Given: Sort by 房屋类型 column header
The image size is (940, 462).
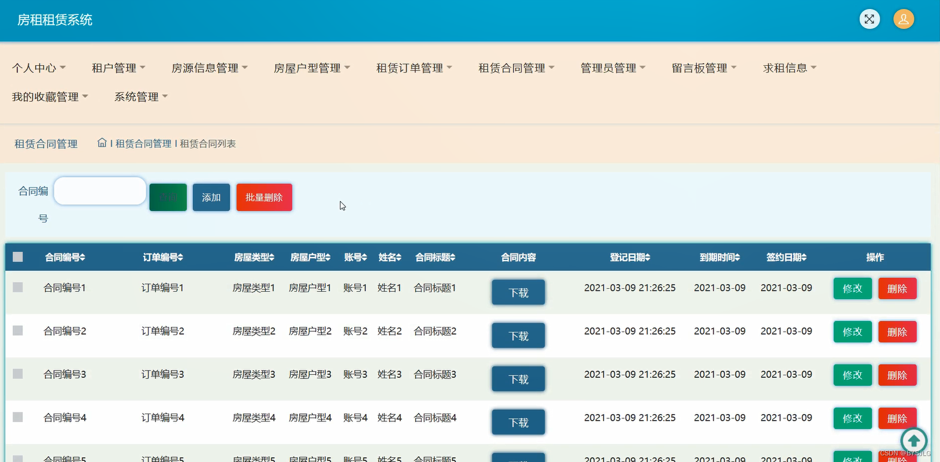Looking at the screenshot, I should pos(254,257).
